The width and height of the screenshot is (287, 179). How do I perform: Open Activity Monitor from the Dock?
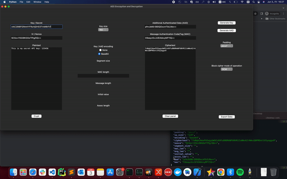tap(139, 172)
